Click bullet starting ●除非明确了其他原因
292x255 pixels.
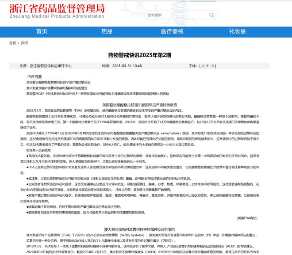tap(74, 207)
